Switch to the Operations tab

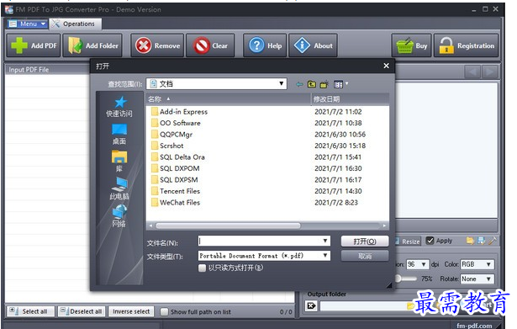point(76,24)
